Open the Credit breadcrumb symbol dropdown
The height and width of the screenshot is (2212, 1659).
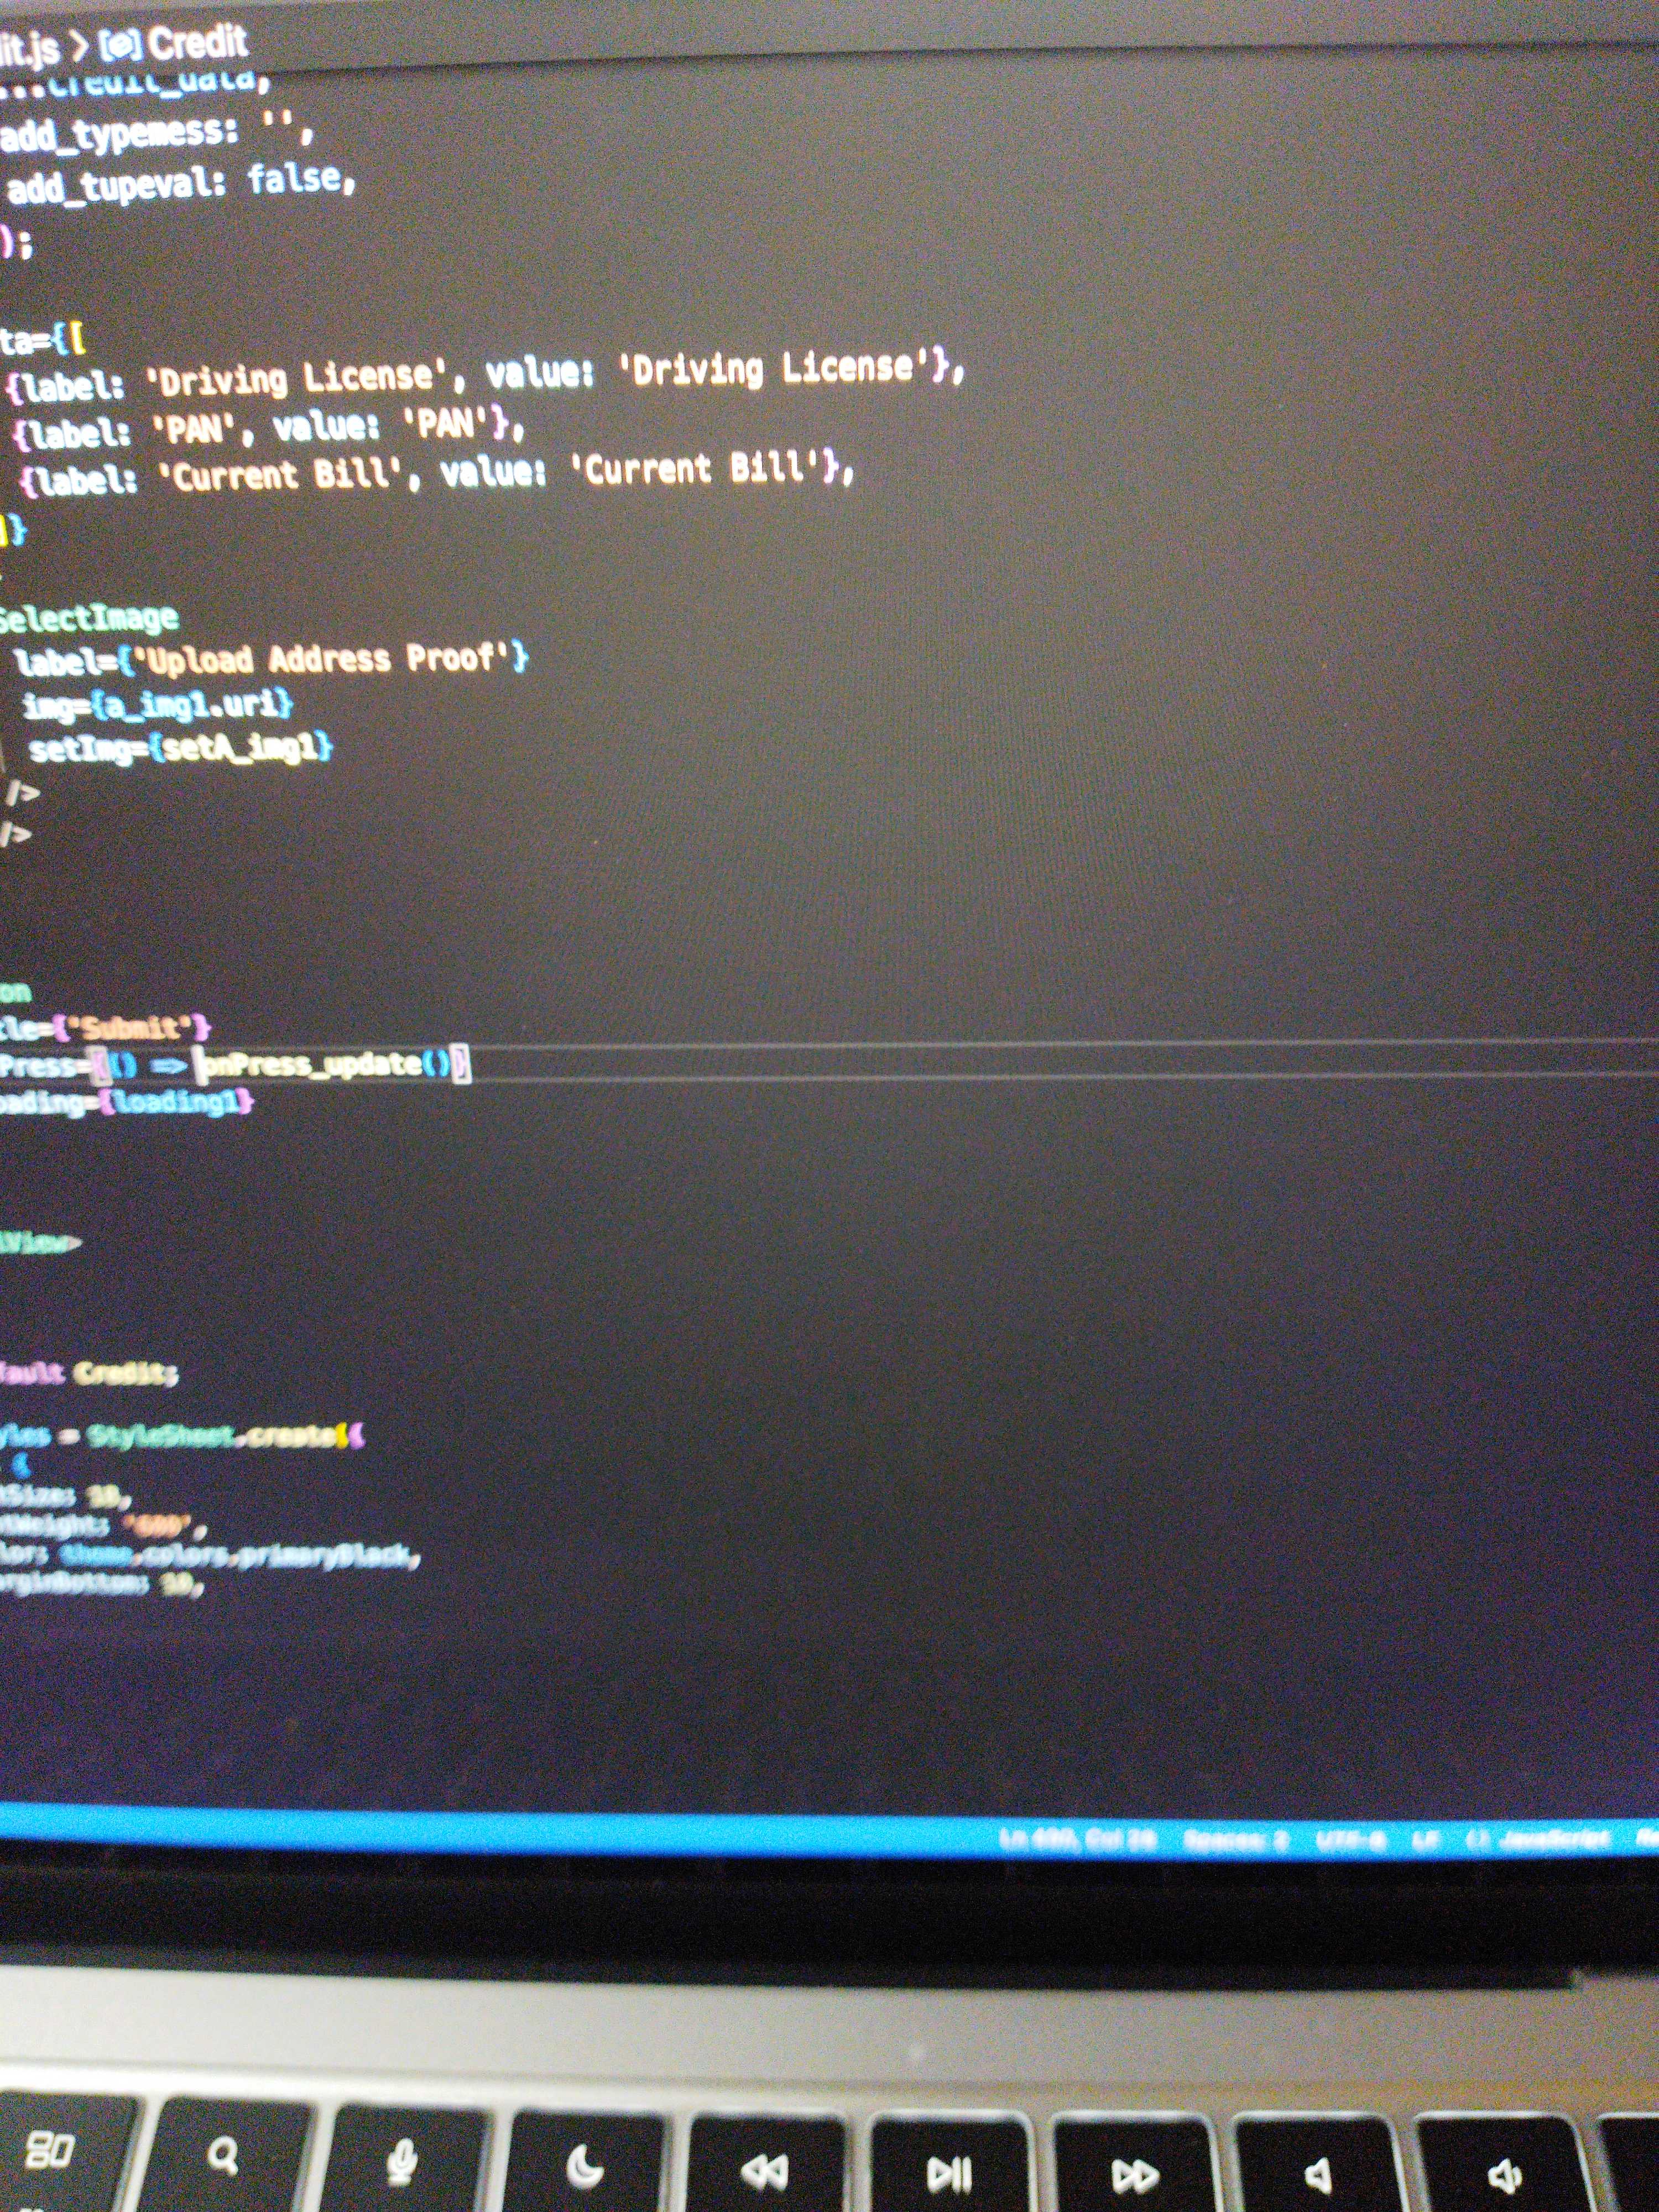[x=197, y=43]
